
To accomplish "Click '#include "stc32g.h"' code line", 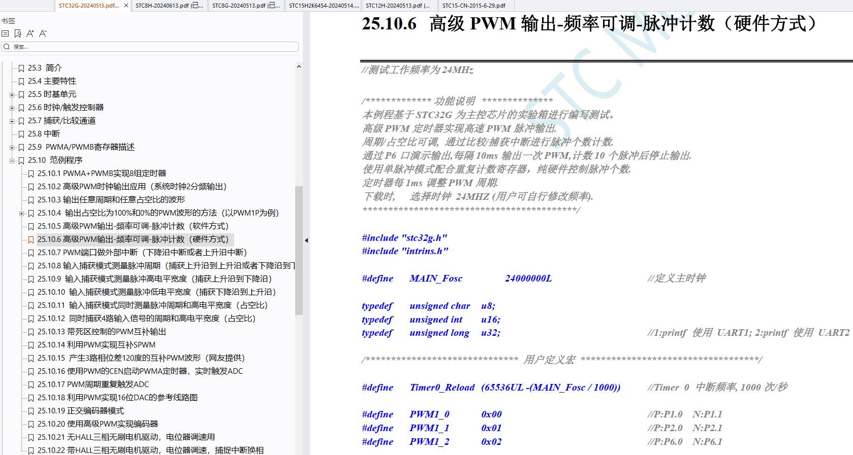I will [x=404, y=238].
